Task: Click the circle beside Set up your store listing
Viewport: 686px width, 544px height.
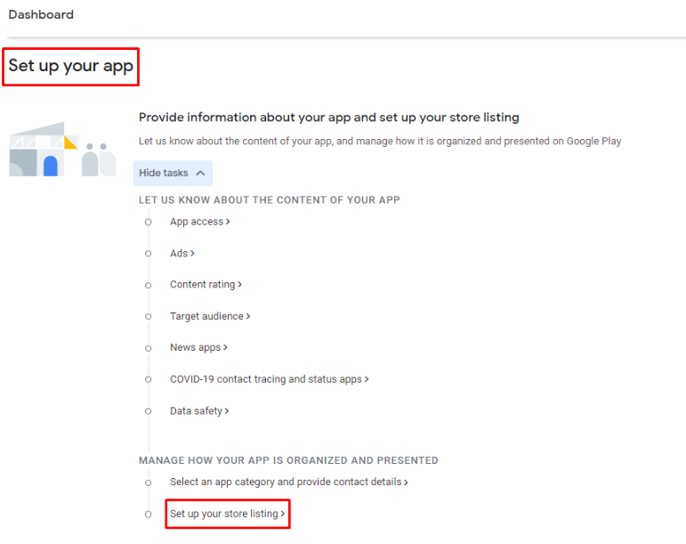Action: 149,515
